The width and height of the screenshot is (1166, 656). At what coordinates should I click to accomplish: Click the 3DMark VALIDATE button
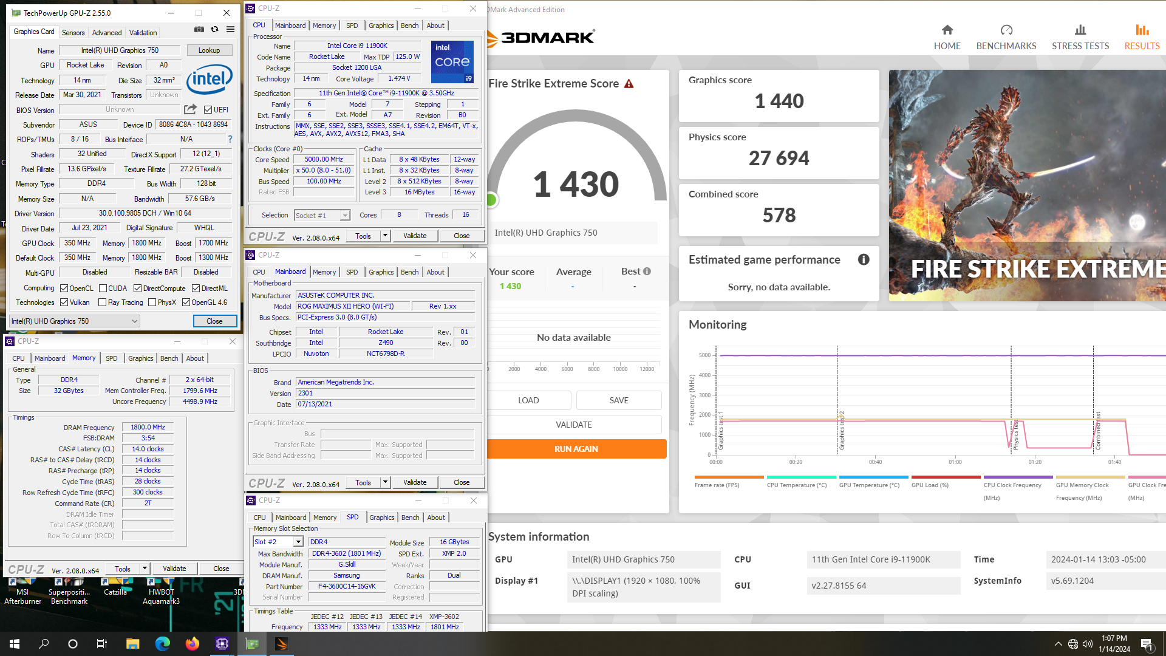coord(574,425)
